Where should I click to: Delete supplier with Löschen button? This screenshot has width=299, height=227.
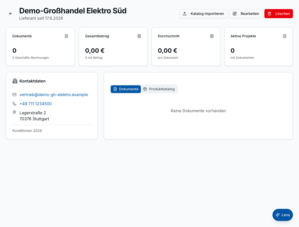pyautogui.click(x=278, y=14)
